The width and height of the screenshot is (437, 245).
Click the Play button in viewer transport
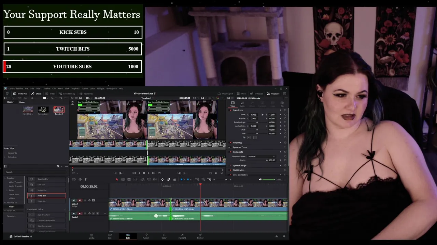pos(149,173)
